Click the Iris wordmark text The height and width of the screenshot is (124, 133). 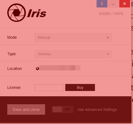pyautogui.click(x=37, y=13)
